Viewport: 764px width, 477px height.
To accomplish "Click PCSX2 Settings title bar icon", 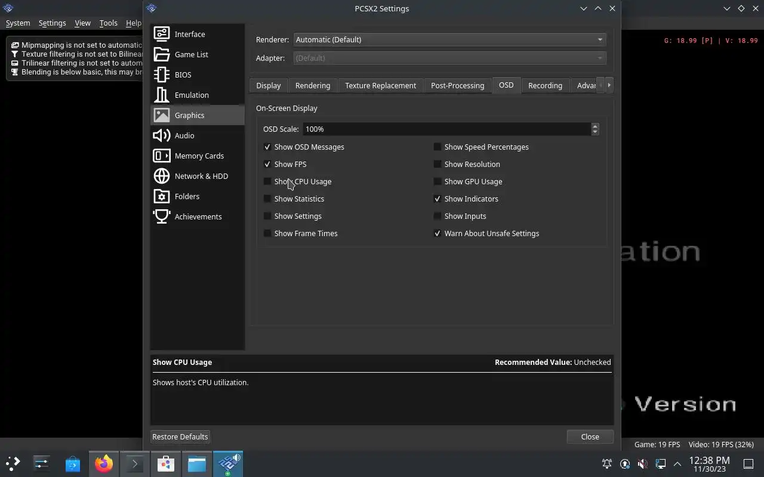I will [x=152, y=8].
